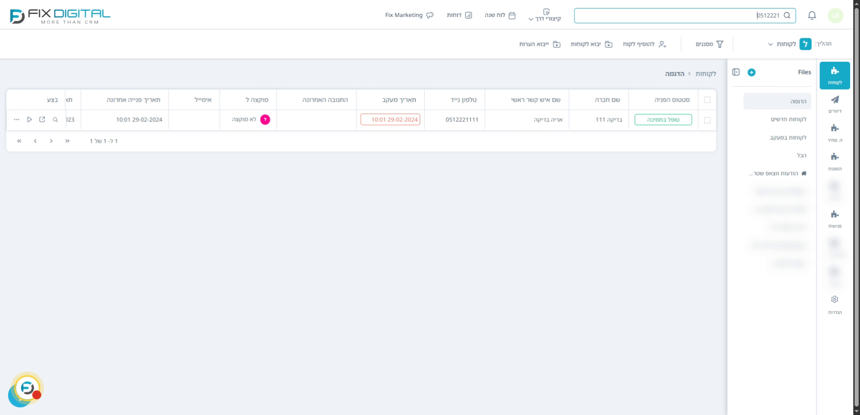Open customer in new window icon
This screenshot has width=860, height=415.
tap(42, 120)
